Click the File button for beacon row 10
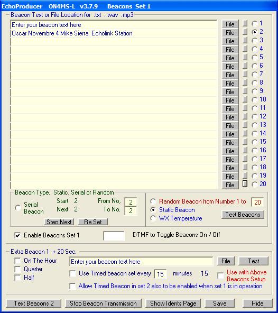The width and height of the screenshot is (278, 313). tap(230, 100)
